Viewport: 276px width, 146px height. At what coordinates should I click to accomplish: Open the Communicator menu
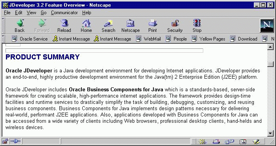click(x=64, y=13)
